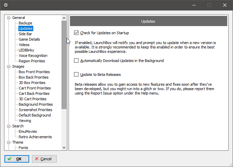Select Cart Back Priorities
This screenshot has width=233, height=167.
click(x=34, y=93)
